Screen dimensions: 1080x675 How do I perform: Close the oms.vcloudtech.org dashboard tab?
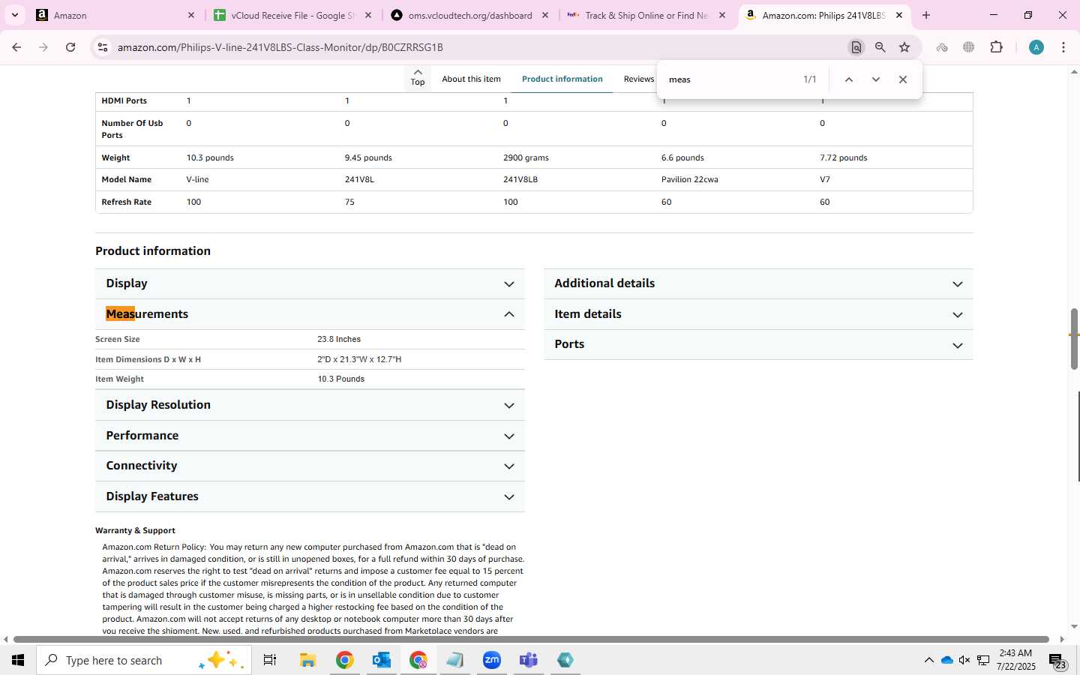pos(545,15)
